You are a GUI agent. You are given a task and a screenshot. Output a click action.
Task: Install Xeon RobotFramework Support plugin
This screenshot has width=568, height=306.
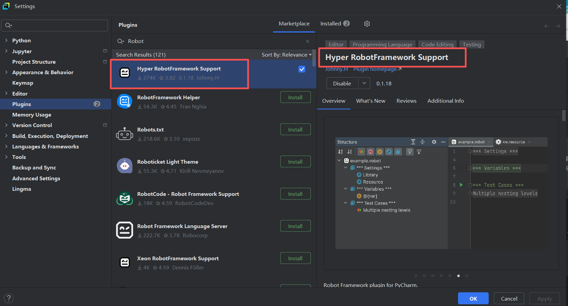(x=295, y=258)
